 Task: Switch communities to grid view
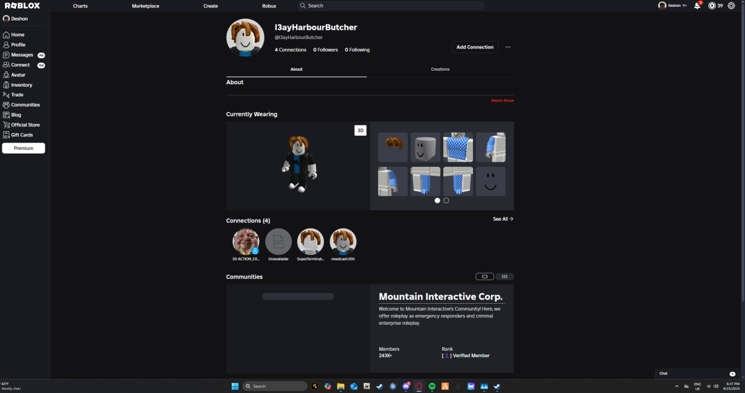[x=504, y=276]
